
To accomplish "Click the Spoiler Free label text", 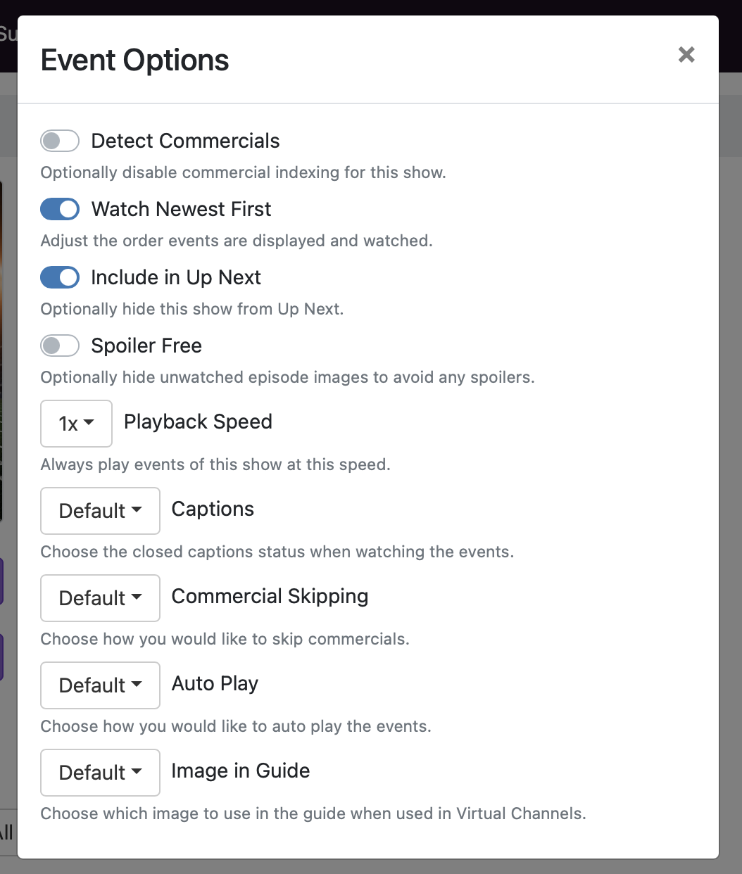I will tap(146, 346).
